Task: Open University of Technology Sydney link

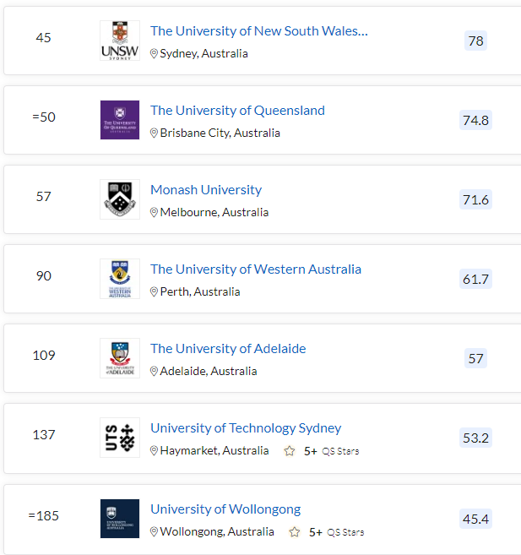Action: (246, 428)
